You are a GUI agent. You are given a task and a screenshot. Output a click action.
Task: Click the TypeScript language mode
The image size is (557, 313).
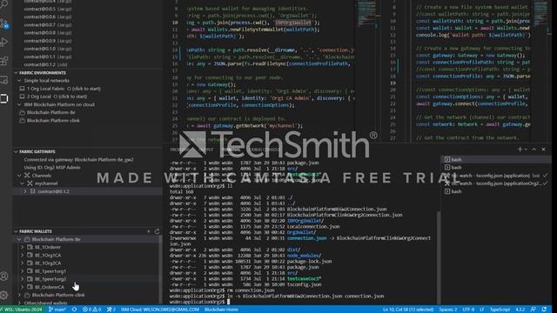(x=500, y=310)
